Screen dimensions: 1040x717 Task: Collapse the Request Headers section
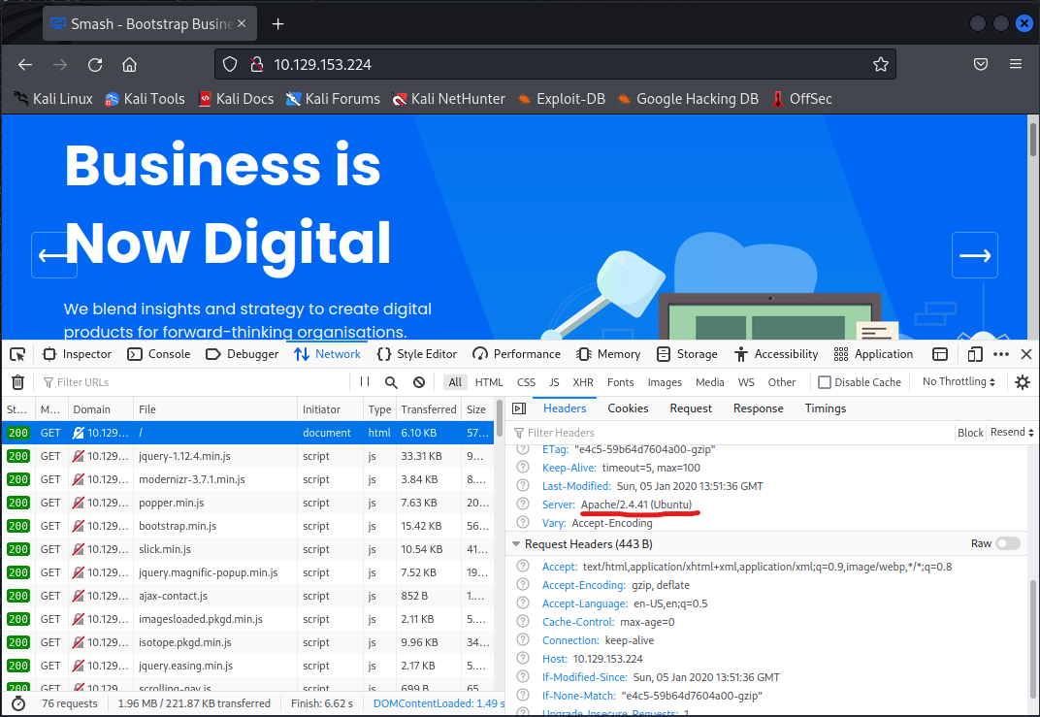pos(516,544)
